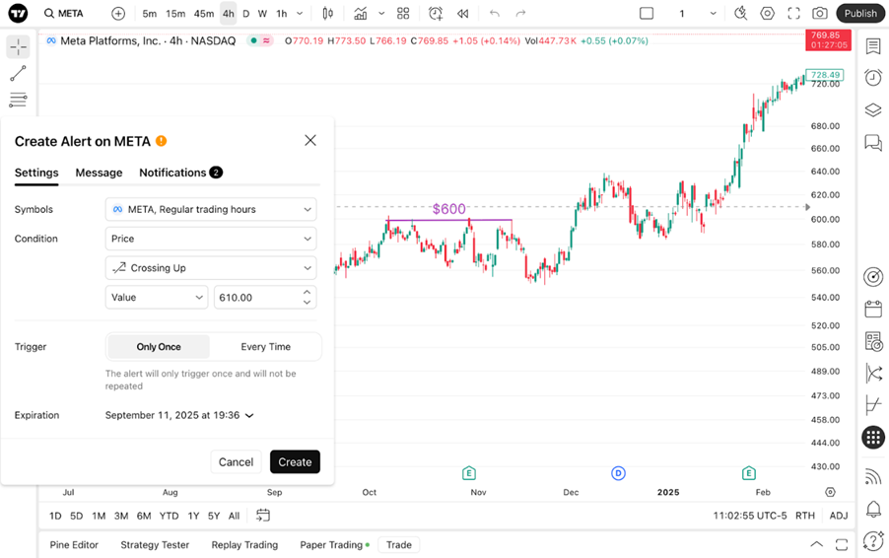Open the economic calendar icon
889x558 pixels.
[x=873, y=310]
